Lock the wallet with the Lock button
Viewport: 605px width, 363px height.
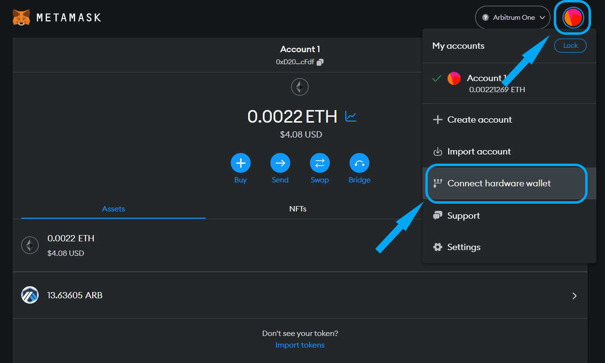pyautogui.click(x=570, y=45)
